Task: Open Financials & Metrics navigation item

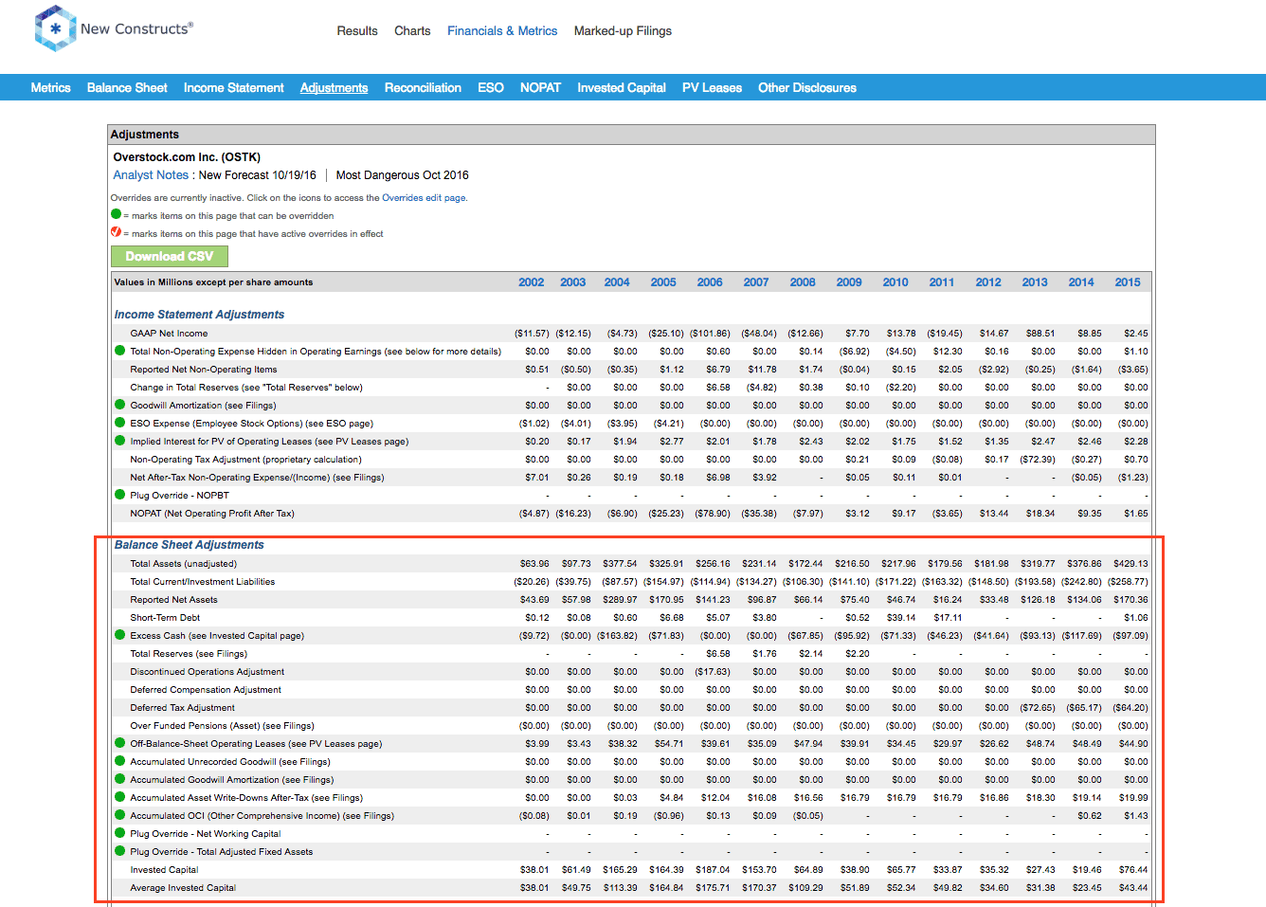Action: (502, 31)
